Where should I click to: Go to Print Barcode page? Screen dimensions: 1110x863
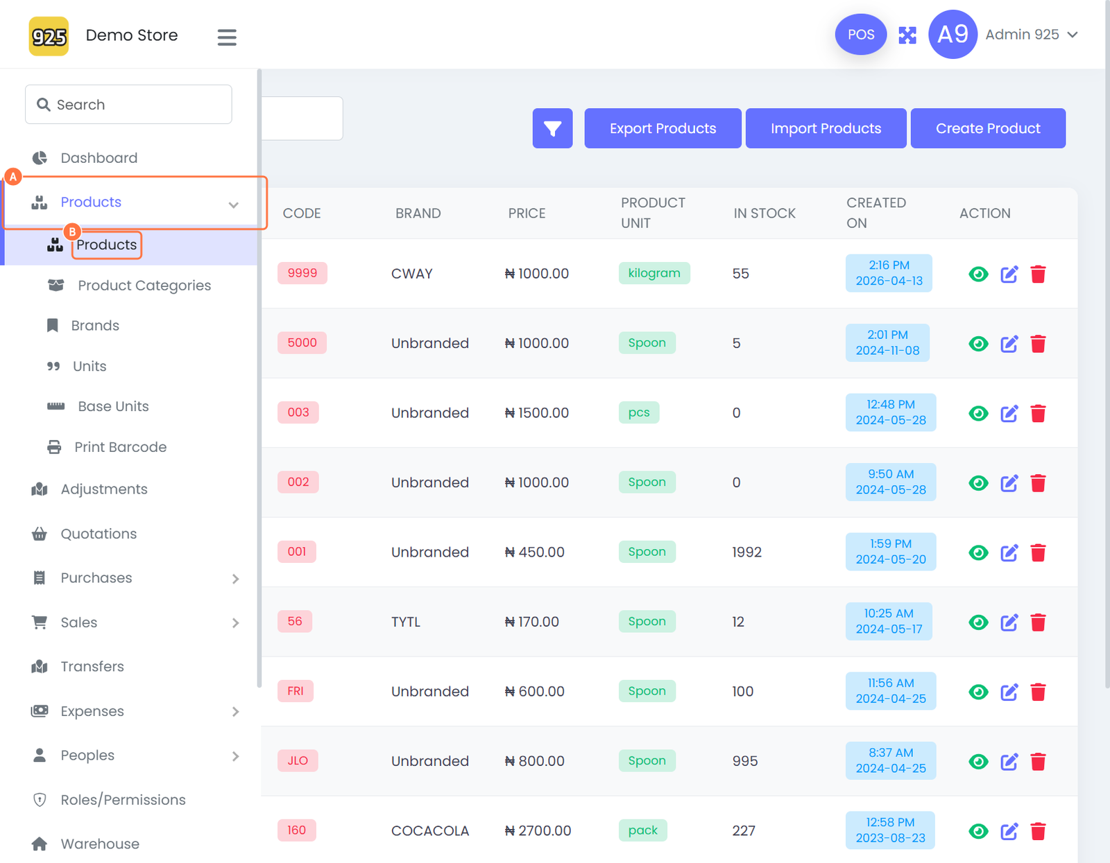(x=120, y=447)
